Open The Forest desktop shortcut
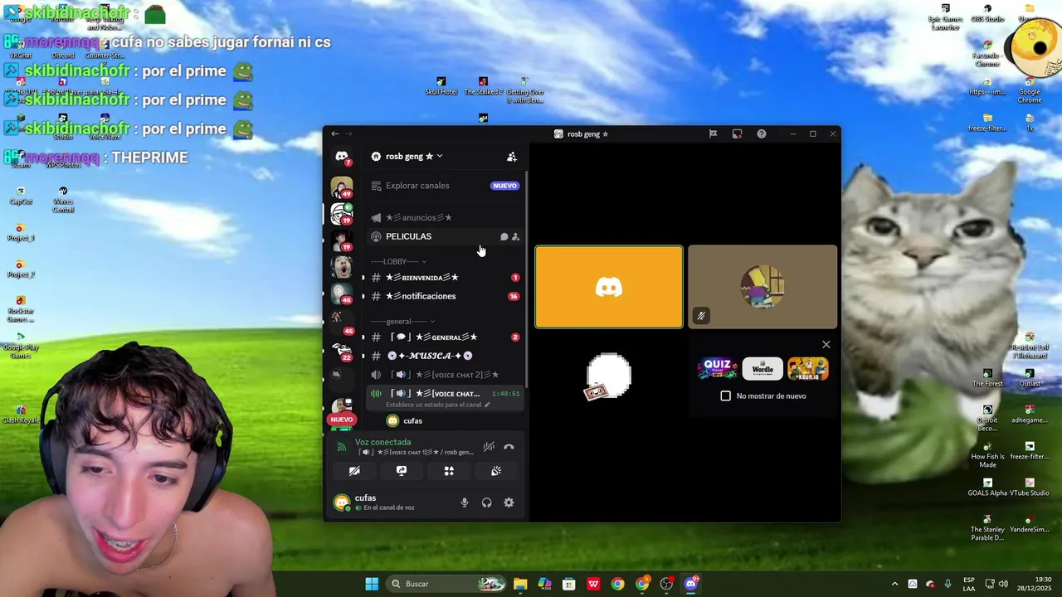 click(x=987, y=377)
